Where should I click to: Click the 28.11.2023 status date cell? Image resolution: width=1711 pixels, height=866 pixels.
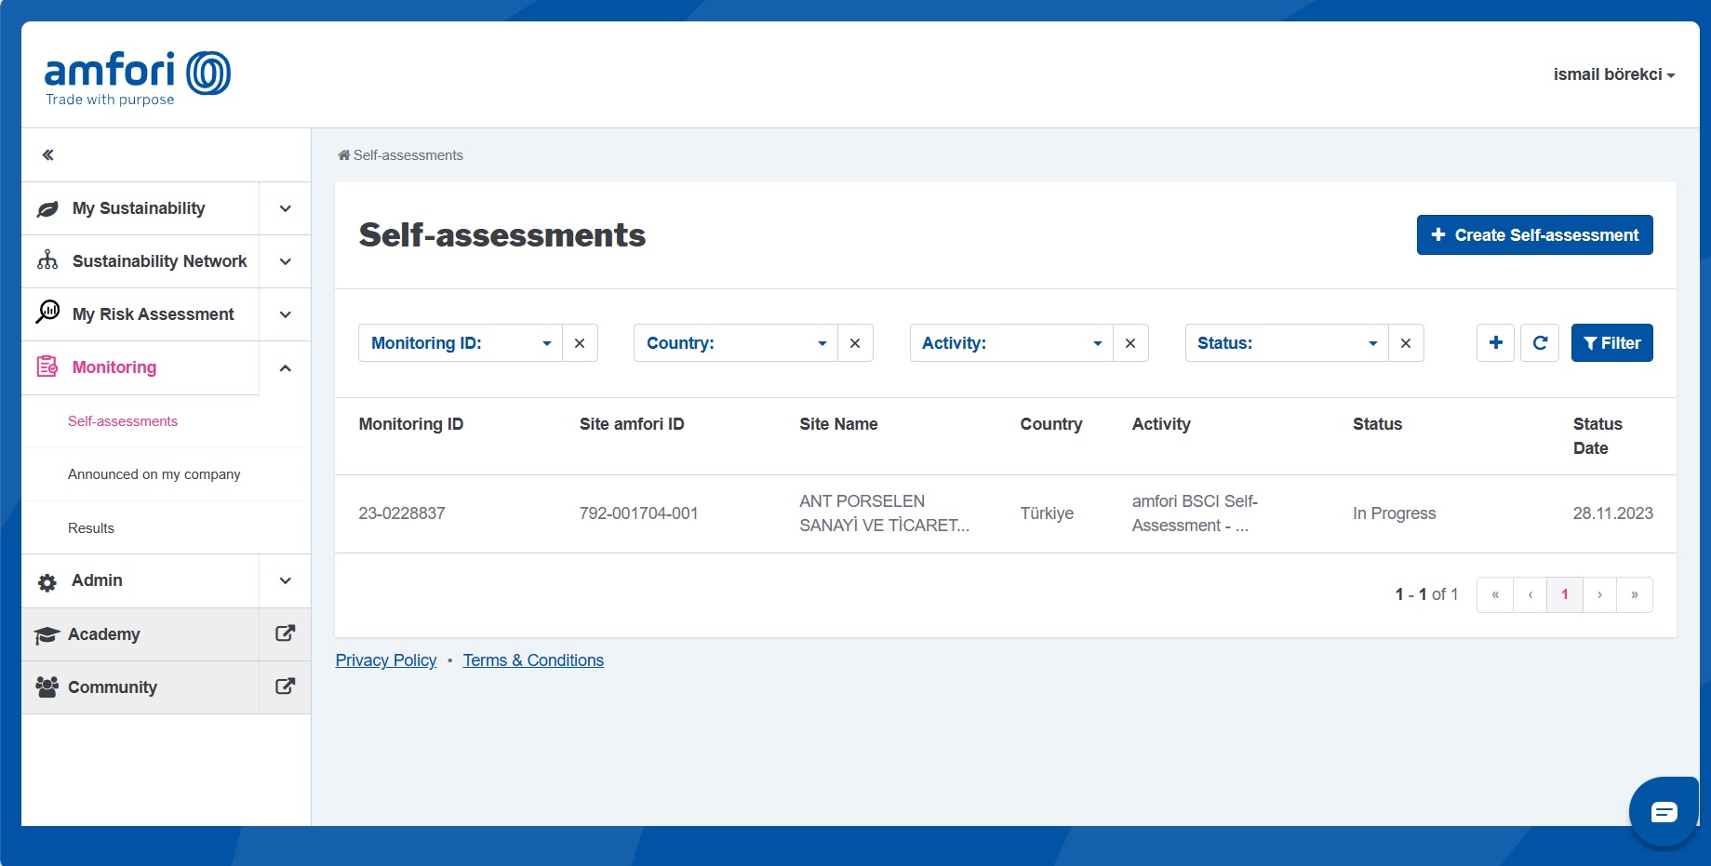pyautogui.click(x=1612, y=513)
